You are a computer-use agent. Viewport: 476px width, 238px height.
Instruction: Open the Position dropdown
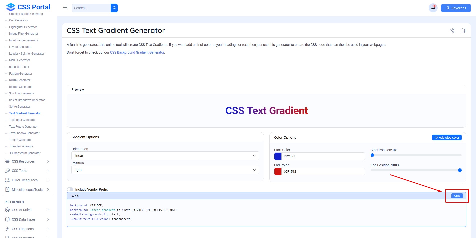(x=165, y=170)
